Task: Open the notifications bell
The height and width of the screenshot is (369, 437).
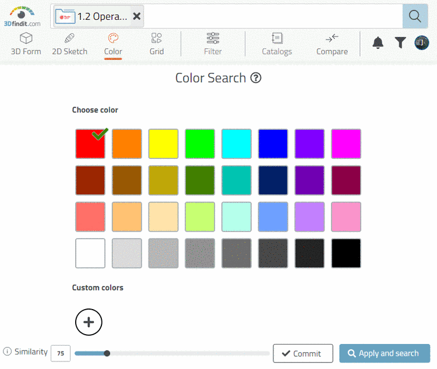Action: point(378,42)
